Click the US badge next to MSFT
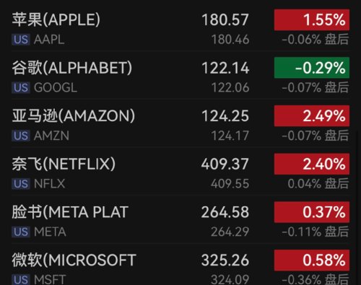The height and width of the screenshot is (285, 361). 21,279
